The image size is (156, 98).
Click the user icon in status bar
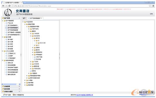[4, 95]
